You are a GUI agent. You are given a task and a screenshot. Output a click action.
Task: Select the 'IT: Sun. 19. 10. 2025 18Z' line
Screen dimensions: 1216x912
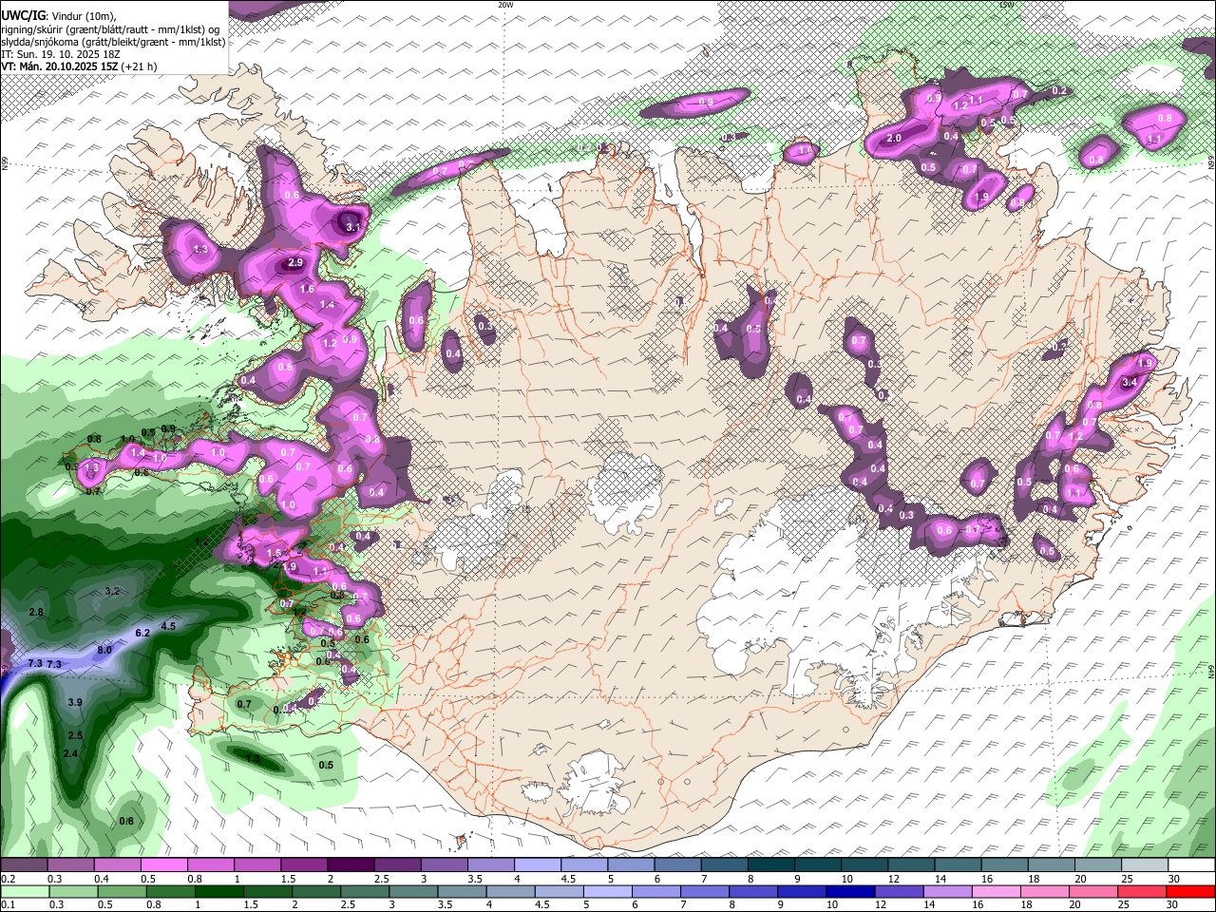(x=60, y=54)
